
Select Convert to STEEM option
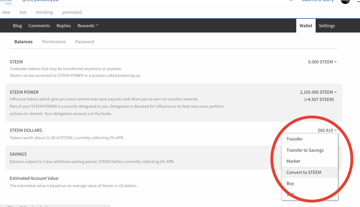pos(310,172)
